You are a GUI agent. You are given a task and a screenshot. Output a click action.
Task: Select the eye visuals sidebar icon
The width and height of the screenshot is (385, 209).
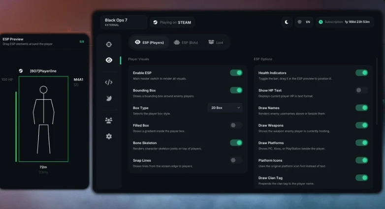(109, 60)
